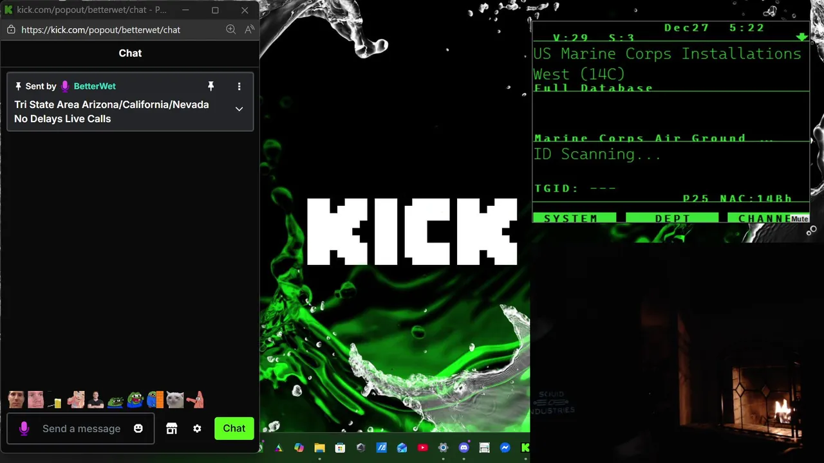Image resolution: width=824 pixels, height=463 pixels.
Task: Click the Mute label on scanner display
Action: (800, 219)
